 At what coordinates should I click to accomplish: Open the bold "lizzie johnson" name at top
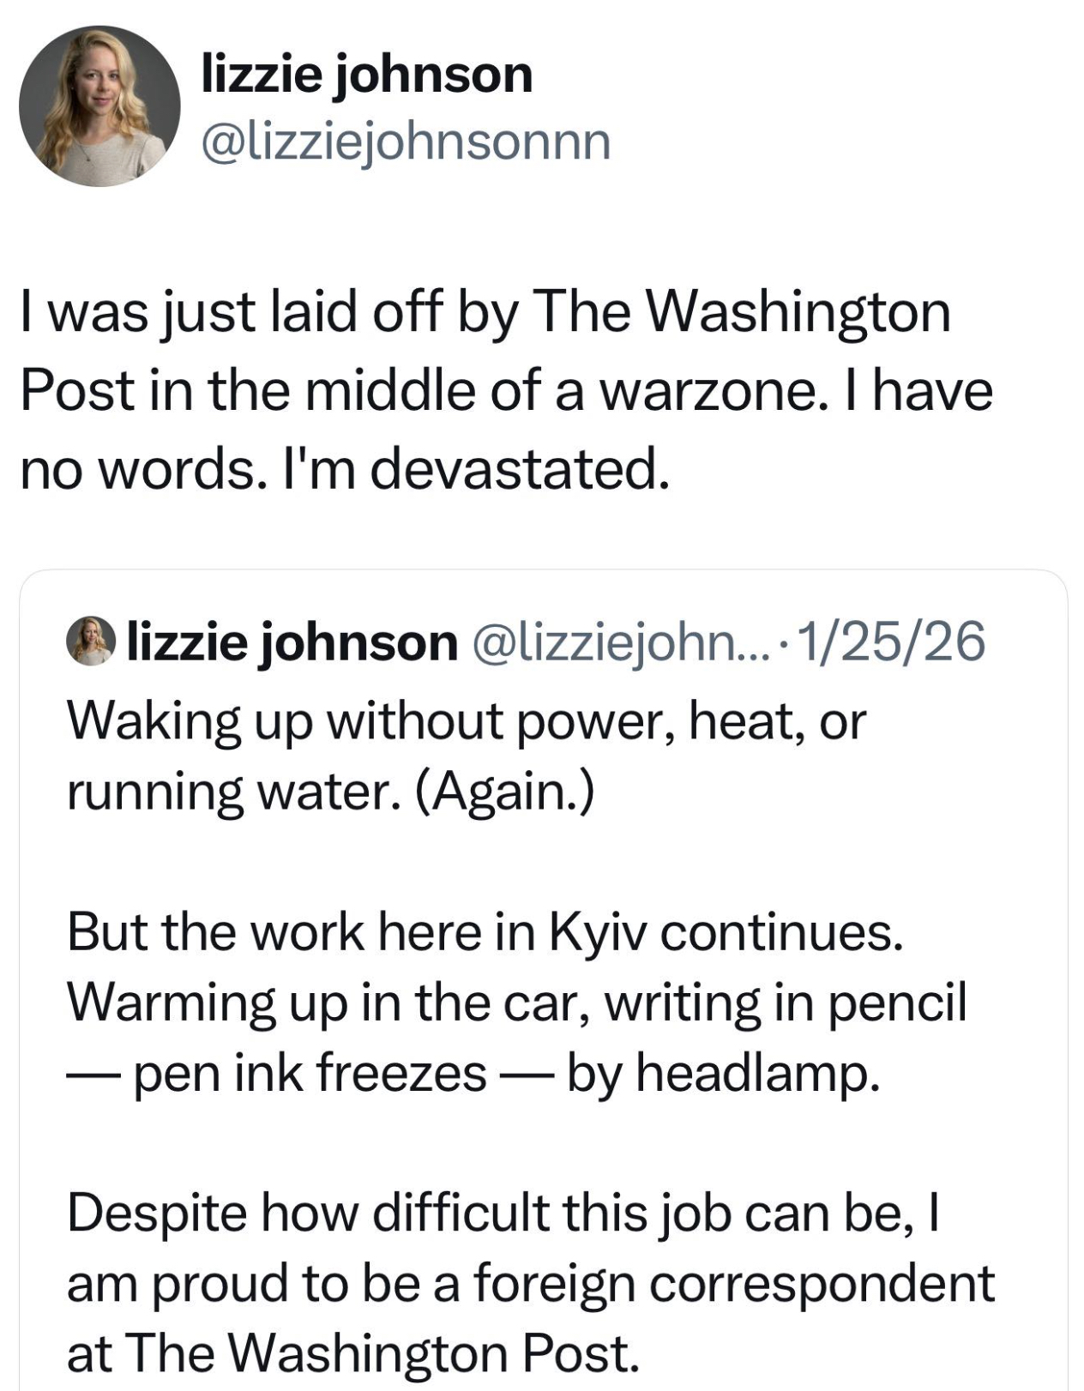click(366, 74)
